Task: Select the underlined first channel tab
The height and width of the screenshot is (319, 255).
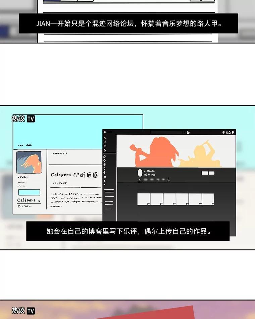Action: pyautogui.click(x=140, y=180)
